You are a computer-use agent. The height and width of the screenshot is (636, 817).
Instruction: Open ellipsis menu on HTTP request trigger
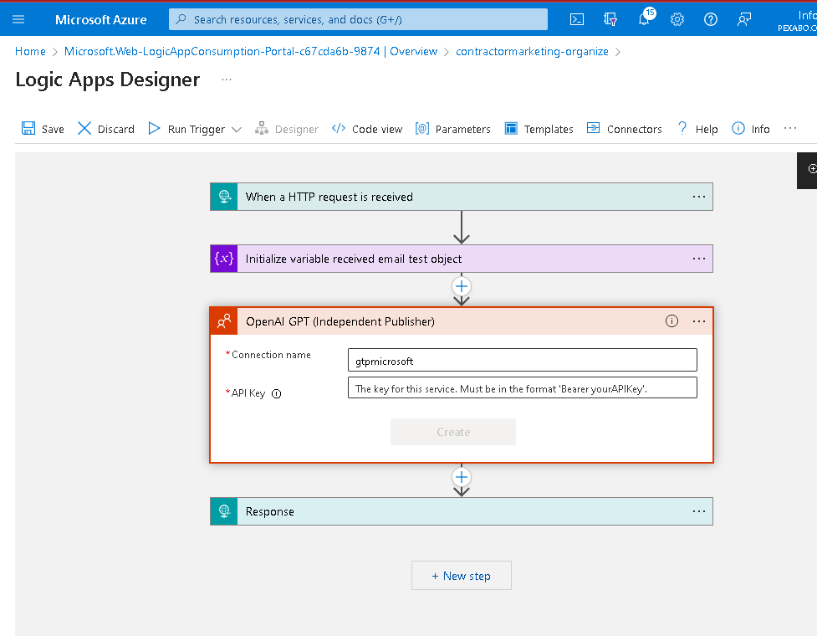click(x=699, y=197)
